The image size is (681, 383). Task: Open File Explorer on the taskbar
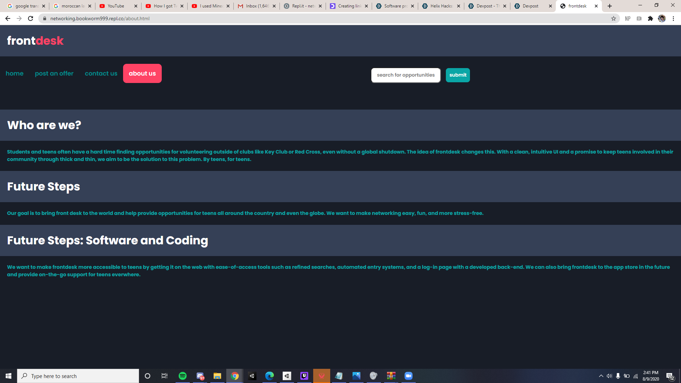pos(217,376)
